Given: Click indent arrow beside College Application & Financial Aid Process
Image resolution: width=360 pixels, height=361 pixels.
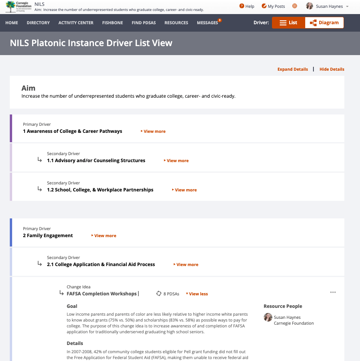Looking at the screenshot, I should pyautogui.click(x=40, y=263).
